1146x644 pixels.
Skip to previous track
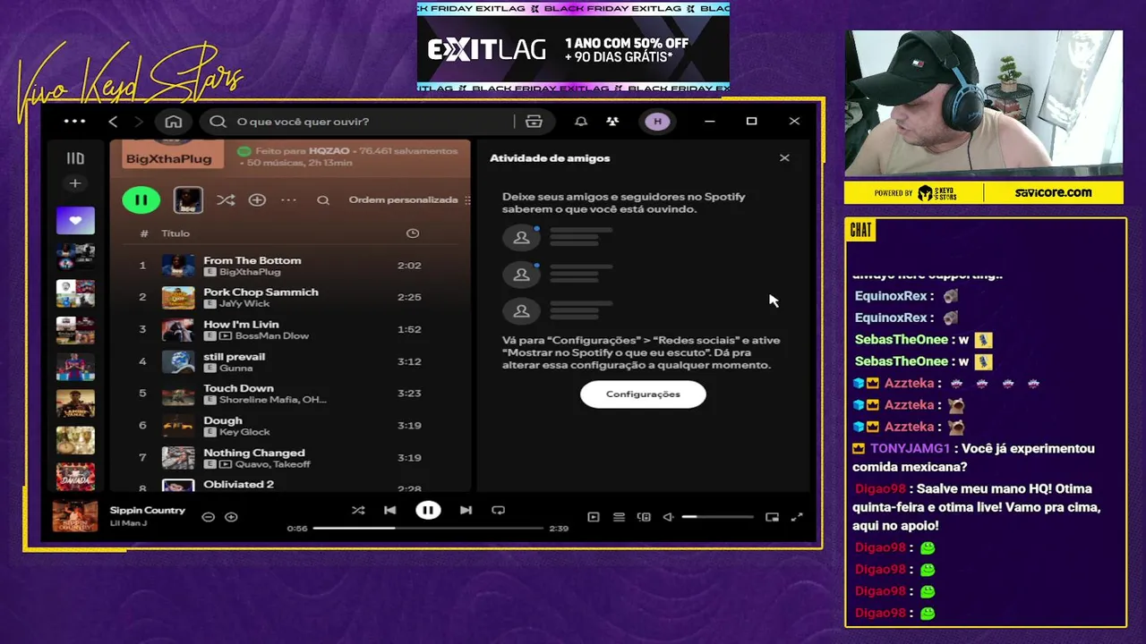[389, 511]
